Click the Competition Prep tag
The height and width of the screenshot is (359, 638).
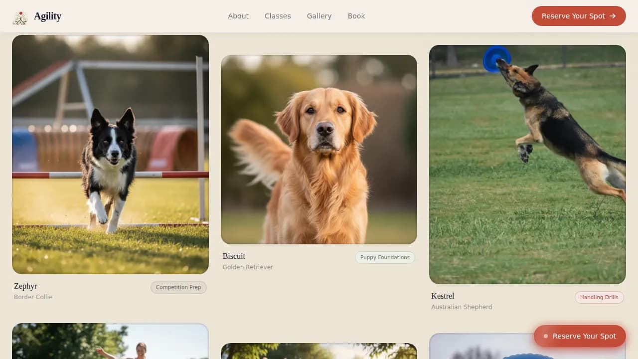(178, 287)
